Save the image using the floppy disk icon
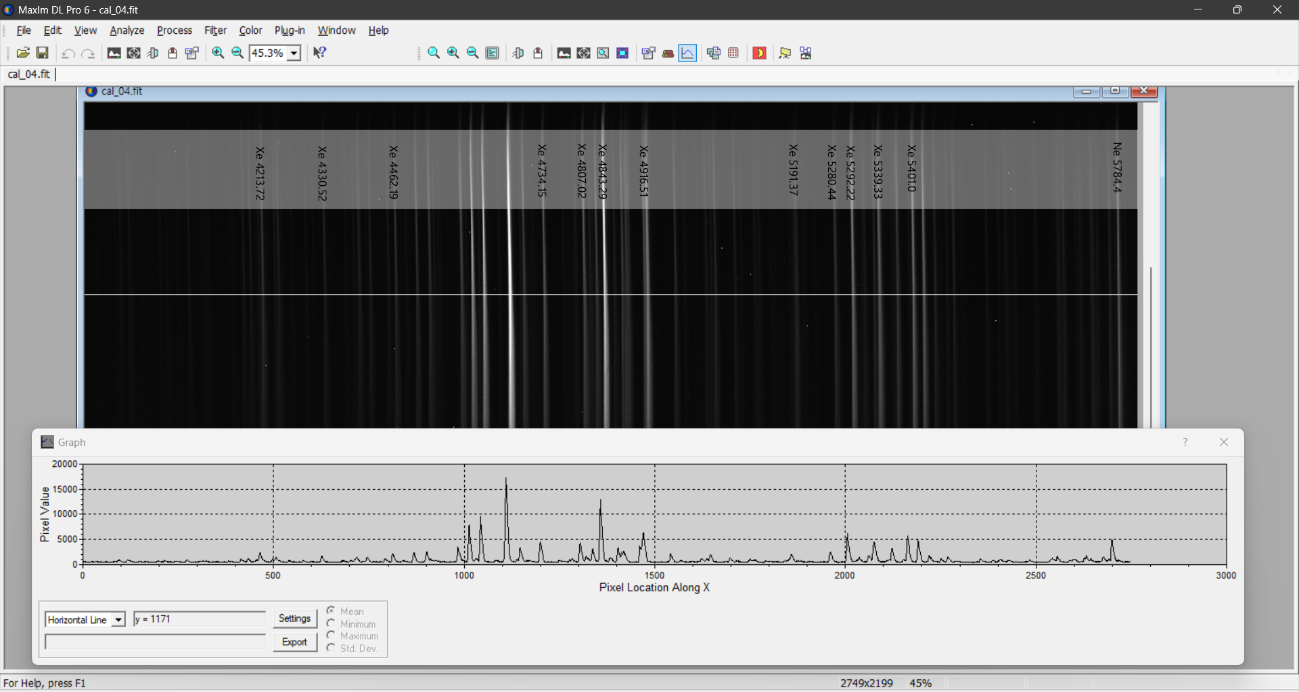This screenshot has width=1299, height=692. tap(43, 53)
